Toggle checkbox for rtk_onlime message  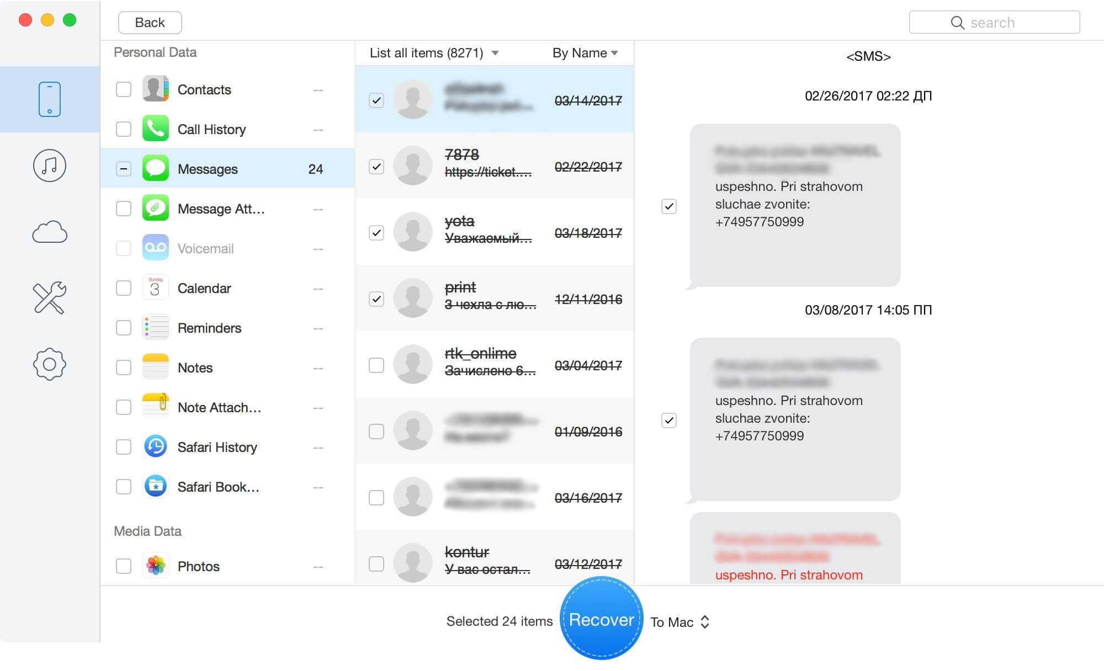click(x=375, y=365)
